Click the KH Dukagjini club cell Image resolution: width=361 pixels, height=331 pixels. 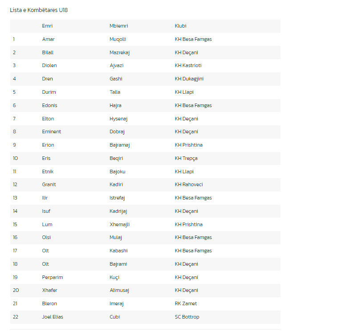[189, 79]
